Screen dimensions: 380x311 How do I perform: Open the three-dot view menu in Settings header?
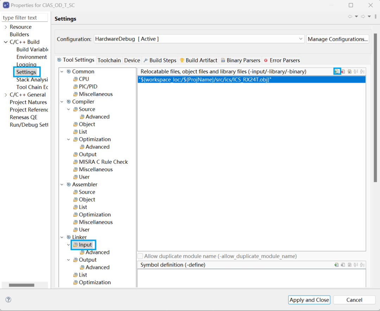(376, 17)
